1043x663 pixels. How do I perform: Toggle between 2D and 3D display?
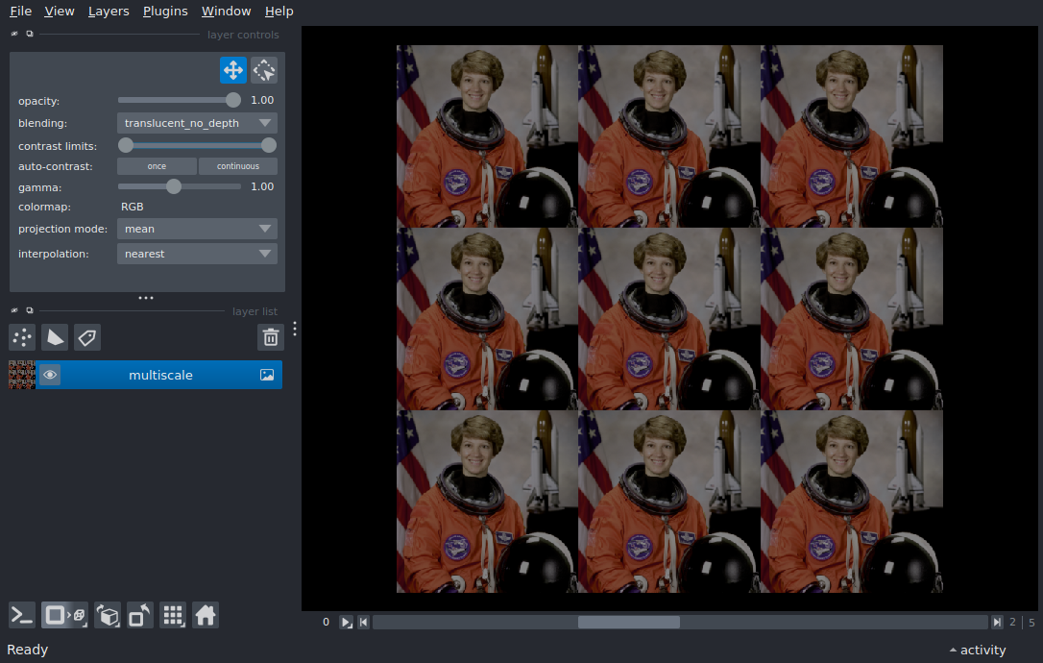[x=64, y=615]
